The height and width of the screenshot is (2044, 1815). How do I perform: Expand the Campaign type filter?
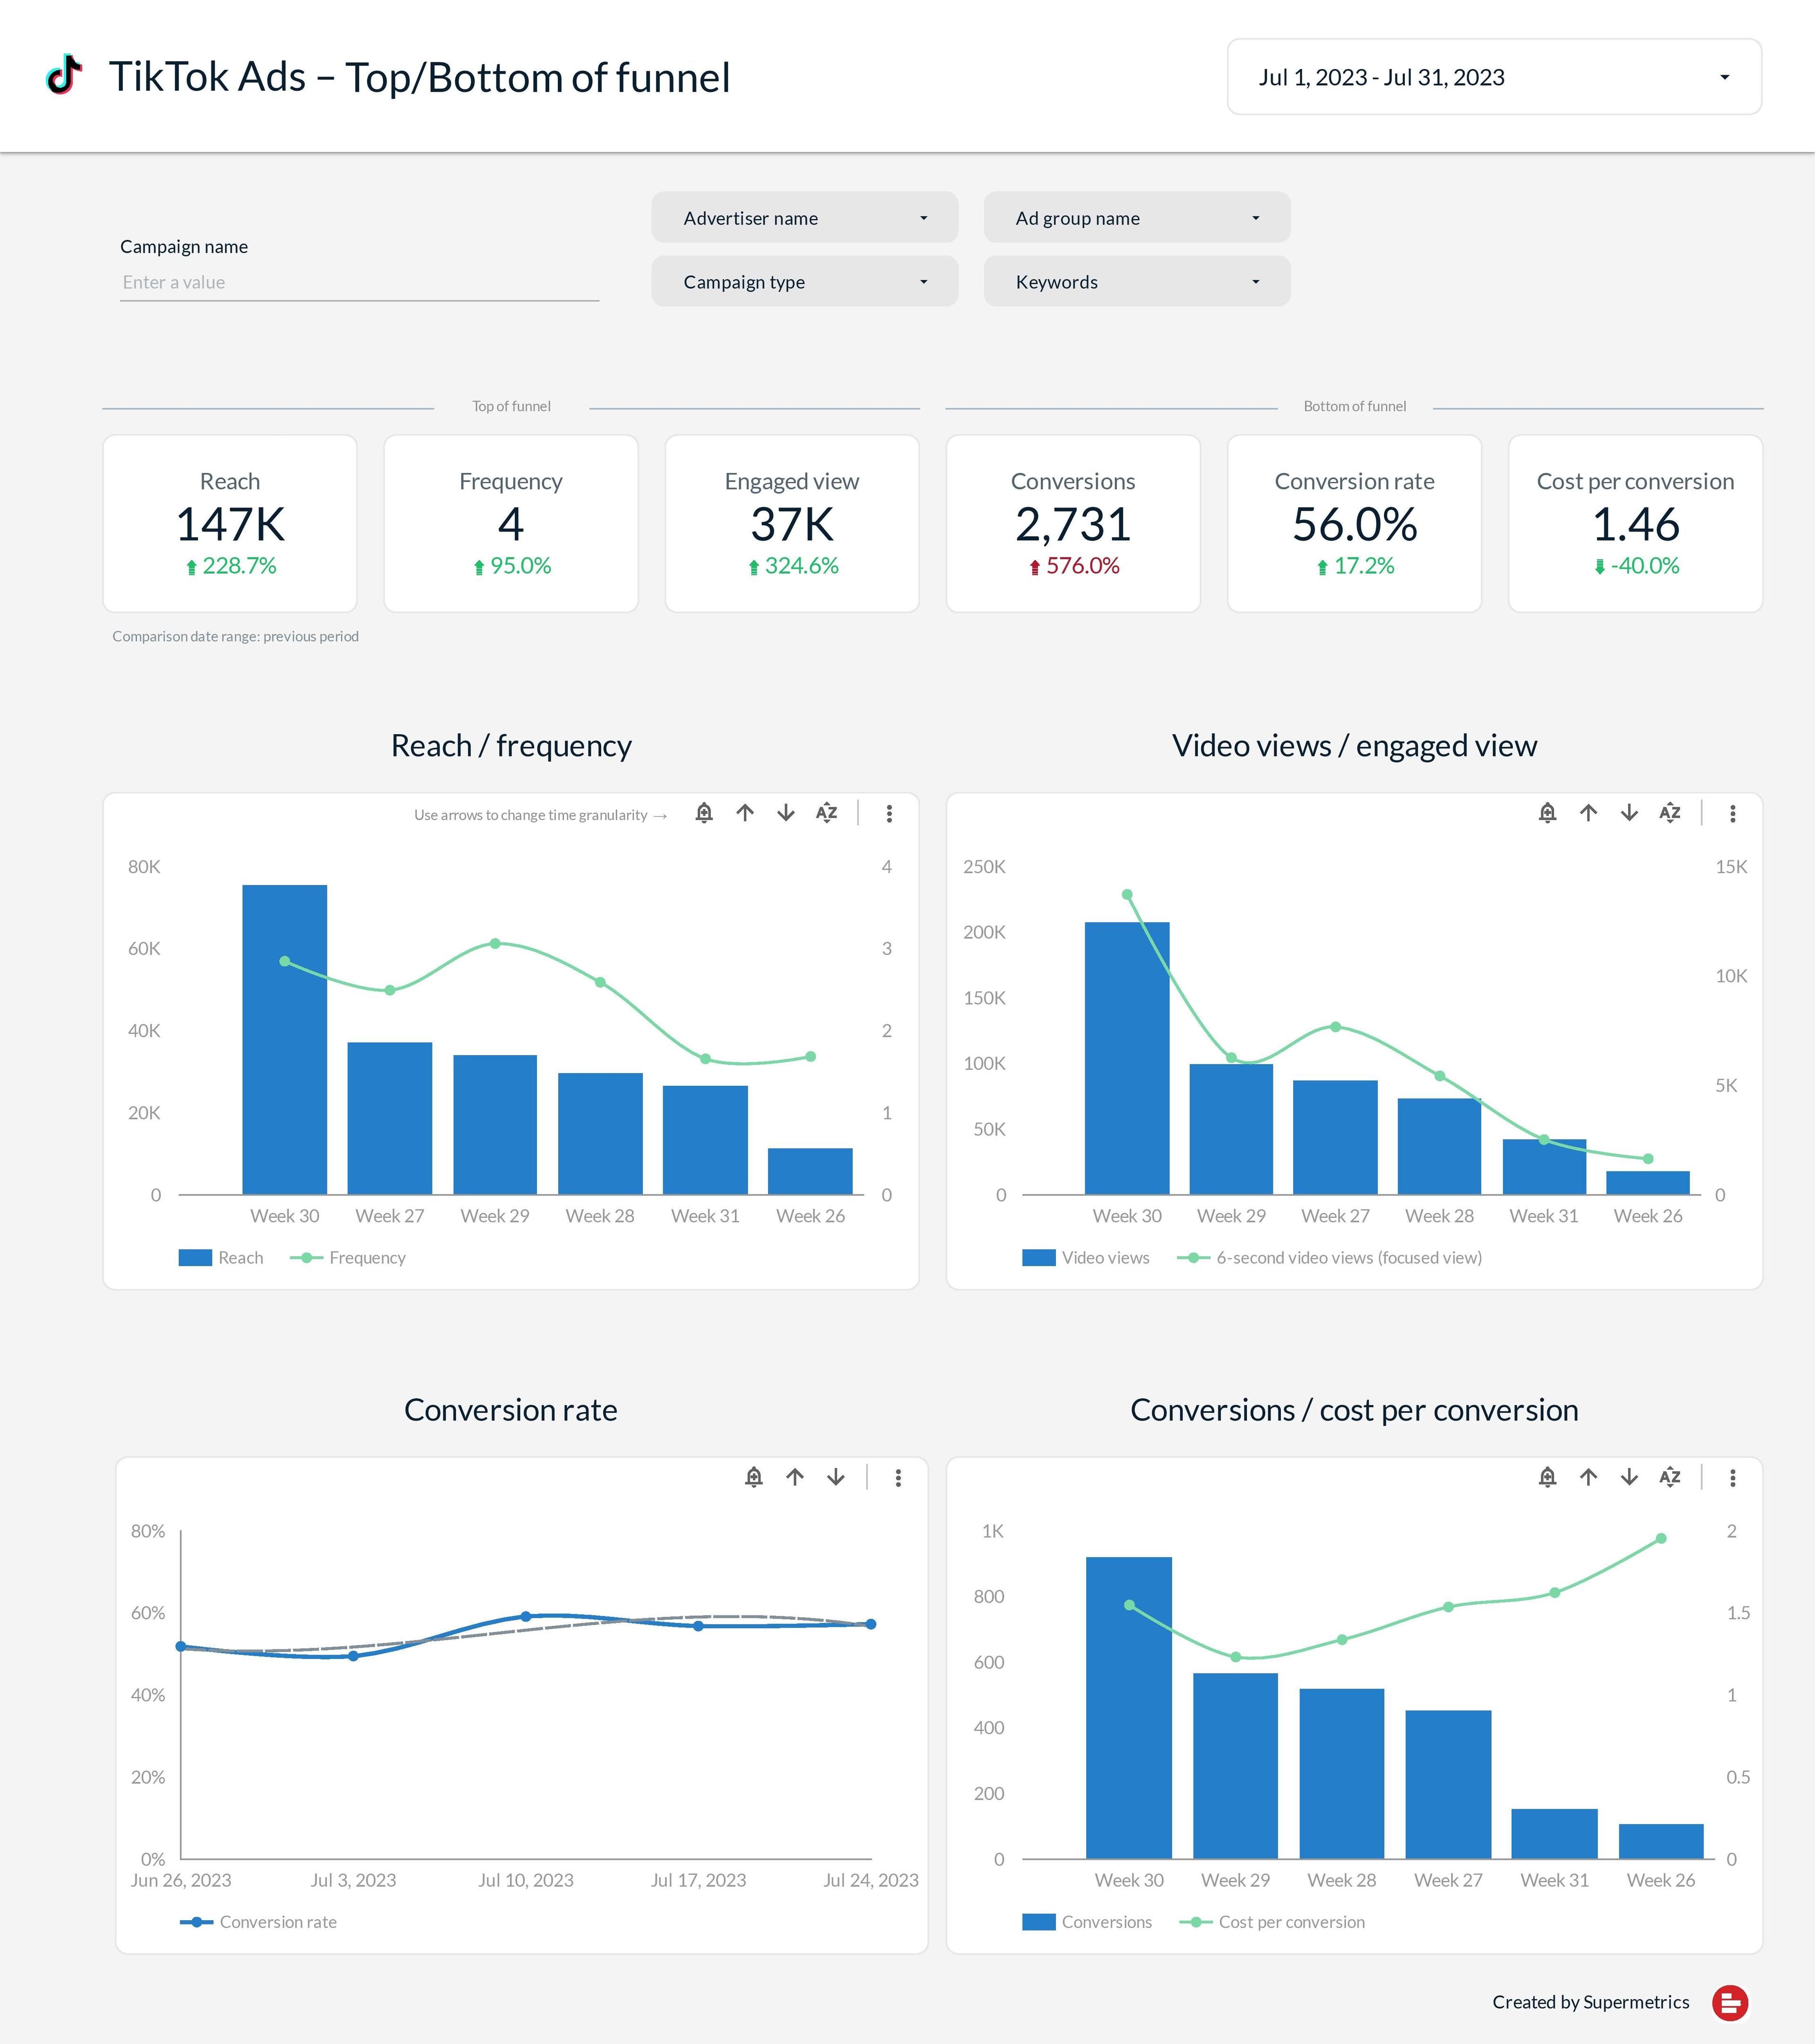[x=804, y=282]
